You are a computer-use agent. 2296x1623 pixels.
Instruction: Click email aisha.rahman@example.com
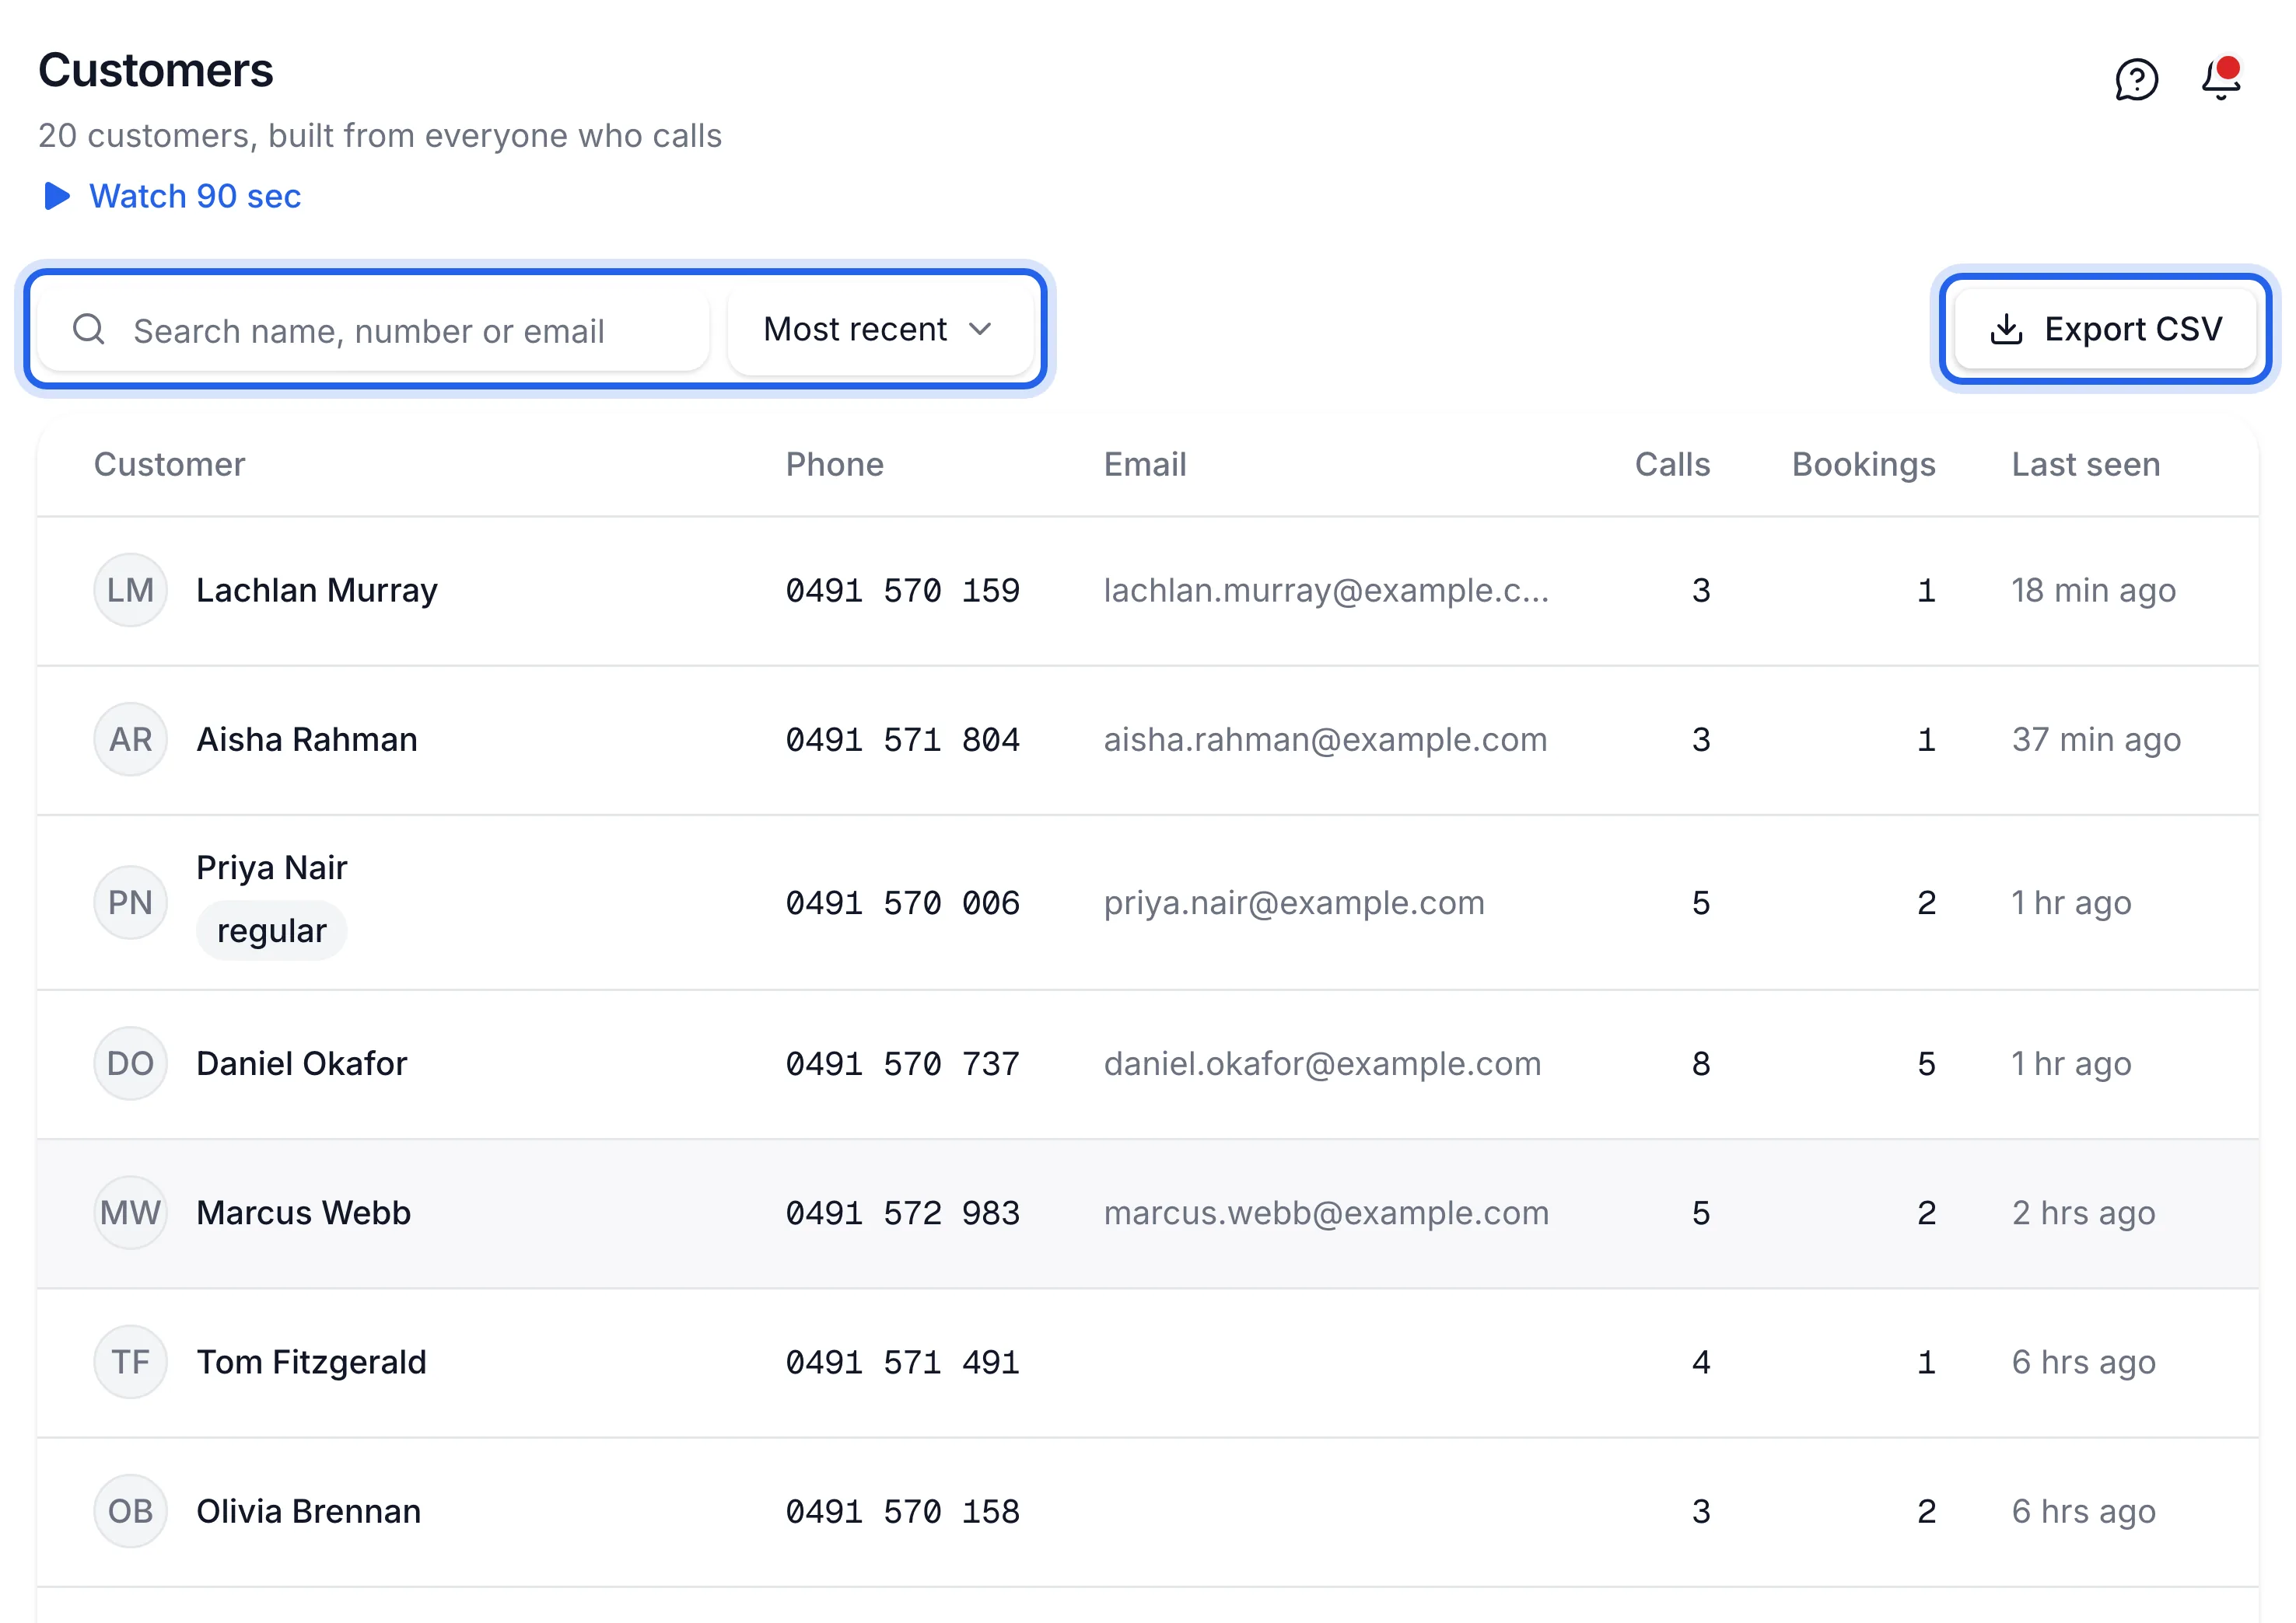[x=1326, y=739]
